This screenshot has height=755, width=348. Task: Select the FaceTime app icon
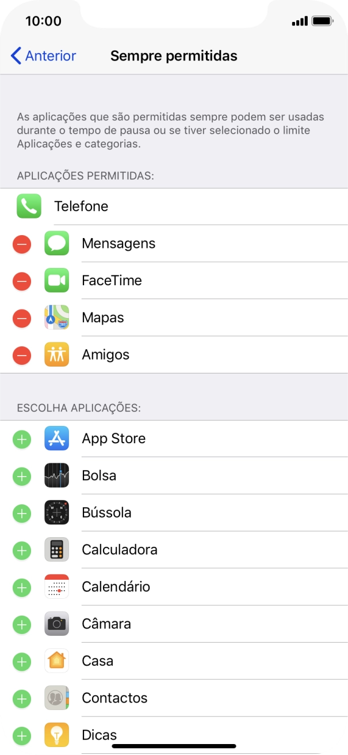[x=56, y=281]
